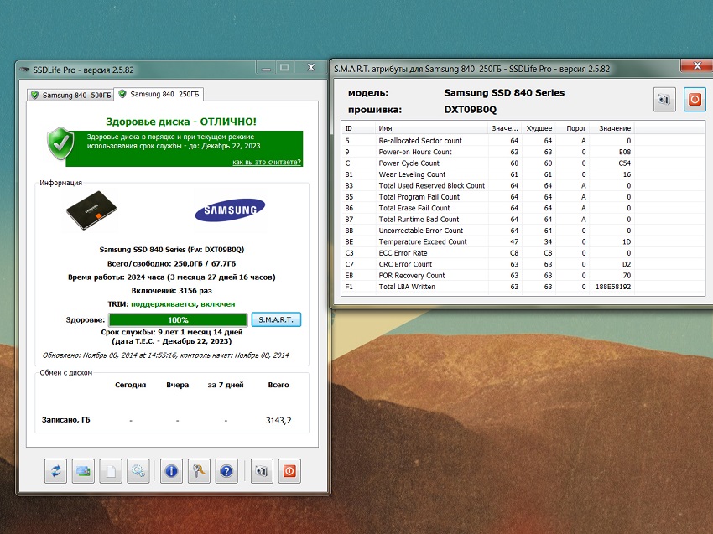This screenshot has height=534, width=713.
Task: Switch to the Samsung 840 500ГБ tab
Action: pyautogui.click(x=70, y=95)
